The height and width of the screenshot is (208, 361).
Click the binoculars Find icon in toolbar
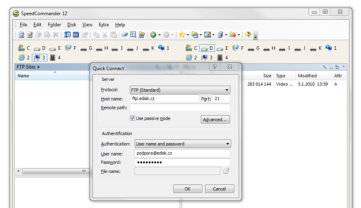point(142,35)
